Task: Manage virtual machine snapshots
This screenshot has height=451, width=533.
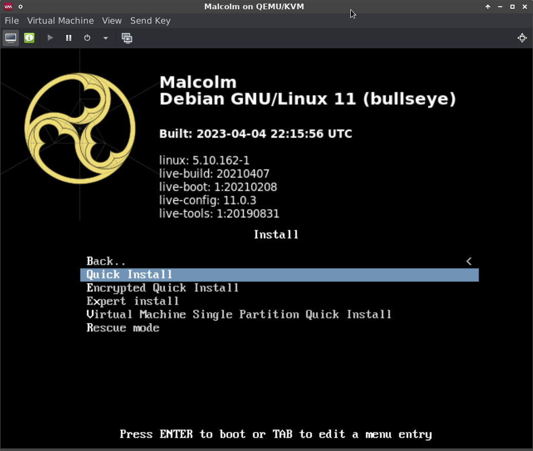Action: click(127, 38)
